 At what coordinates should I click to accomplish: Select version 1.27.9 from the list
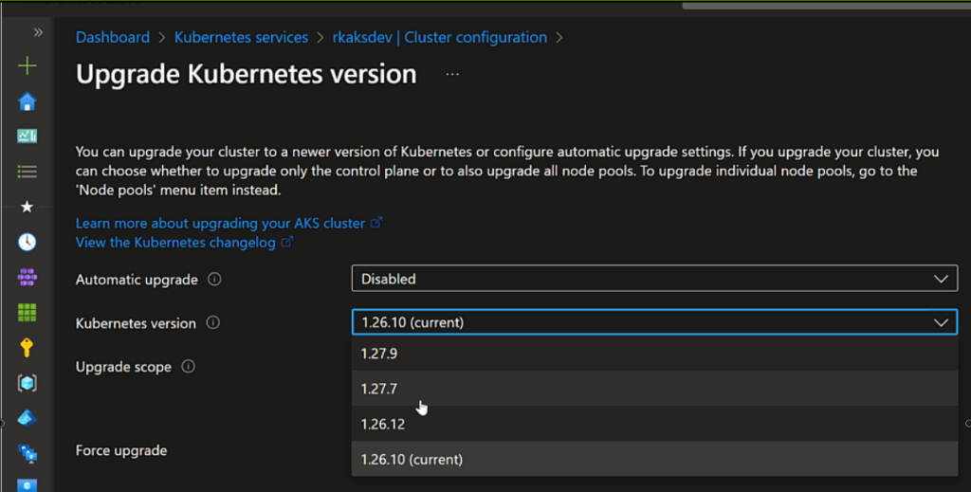tap(654, 353)
